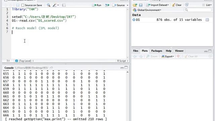The height and width of the screenshot is (121, 215).
Task: Switch to the Packages tab
Action: (157, 51)
